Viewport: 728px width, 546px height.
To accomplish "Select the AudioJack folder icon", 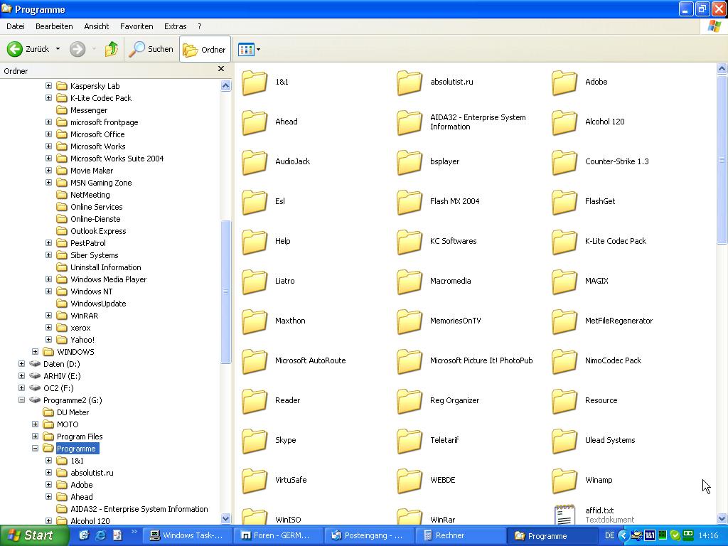I will [x=255, y=162].
